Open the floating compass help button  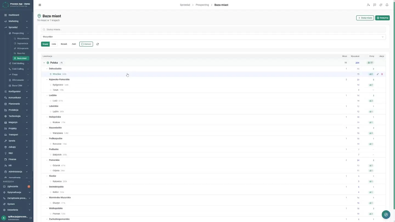tap(386, 215)
